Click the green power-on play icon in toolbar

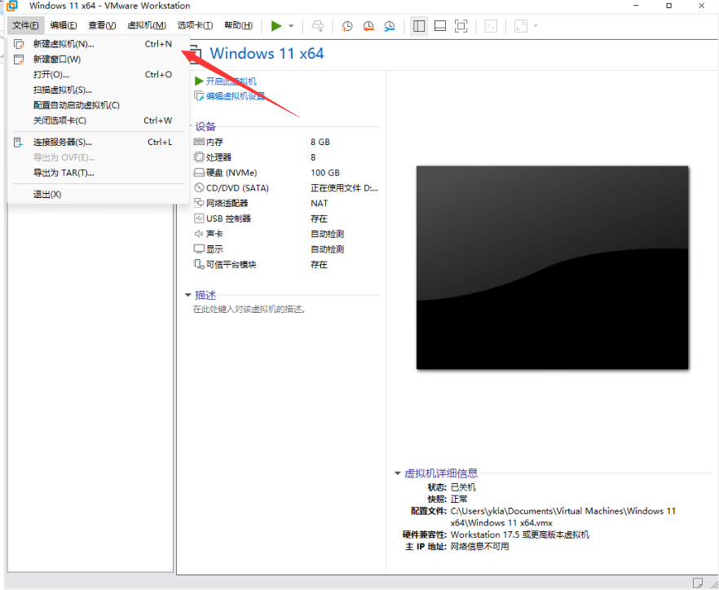[x=276, y=26]
